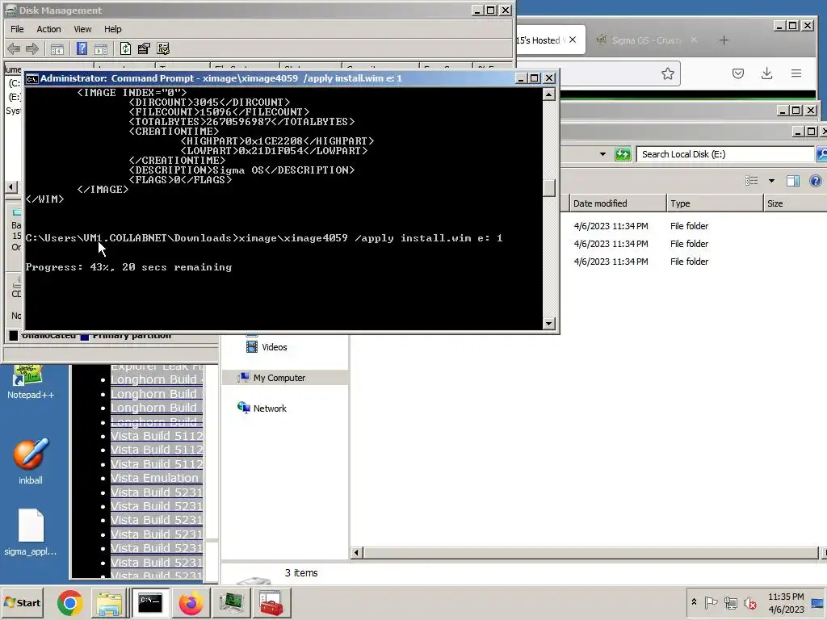Toggle the Explorer preview pane icon
Image resolution: width=827 pixels, height=620 pixels.
coord(793,181)
